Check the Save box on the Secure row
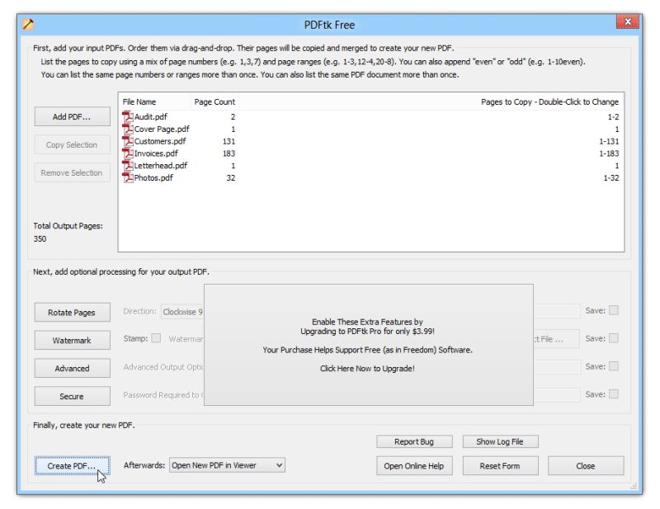This screenshot has height=509, width=660. pyautogui.click(x=613, y=395)
